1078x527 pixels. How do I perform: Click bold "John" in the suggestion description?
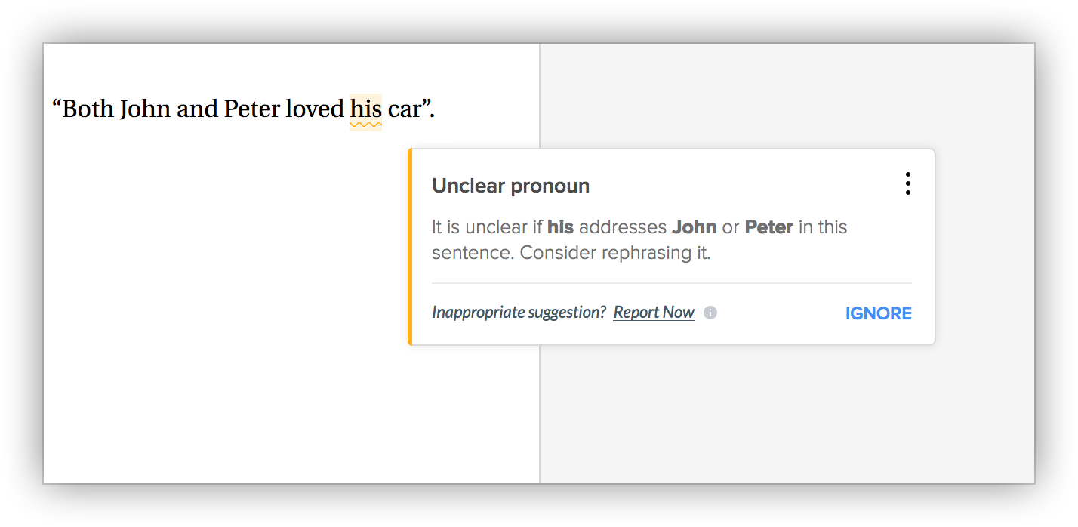pos(694,227)
